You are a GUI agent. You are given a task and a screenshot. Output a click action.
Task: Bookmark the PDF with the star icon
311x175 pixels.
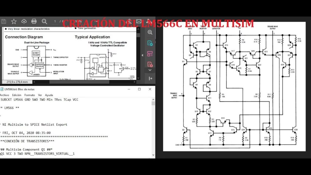(x=14, y=21)
